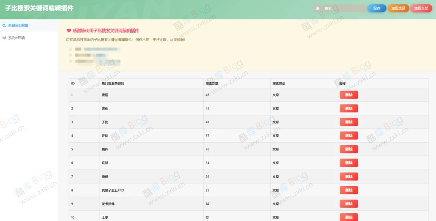The height and width of the screenshot is (221, 436).
Task: Delete the 授权 keyword row
Action: pos(349,177)
